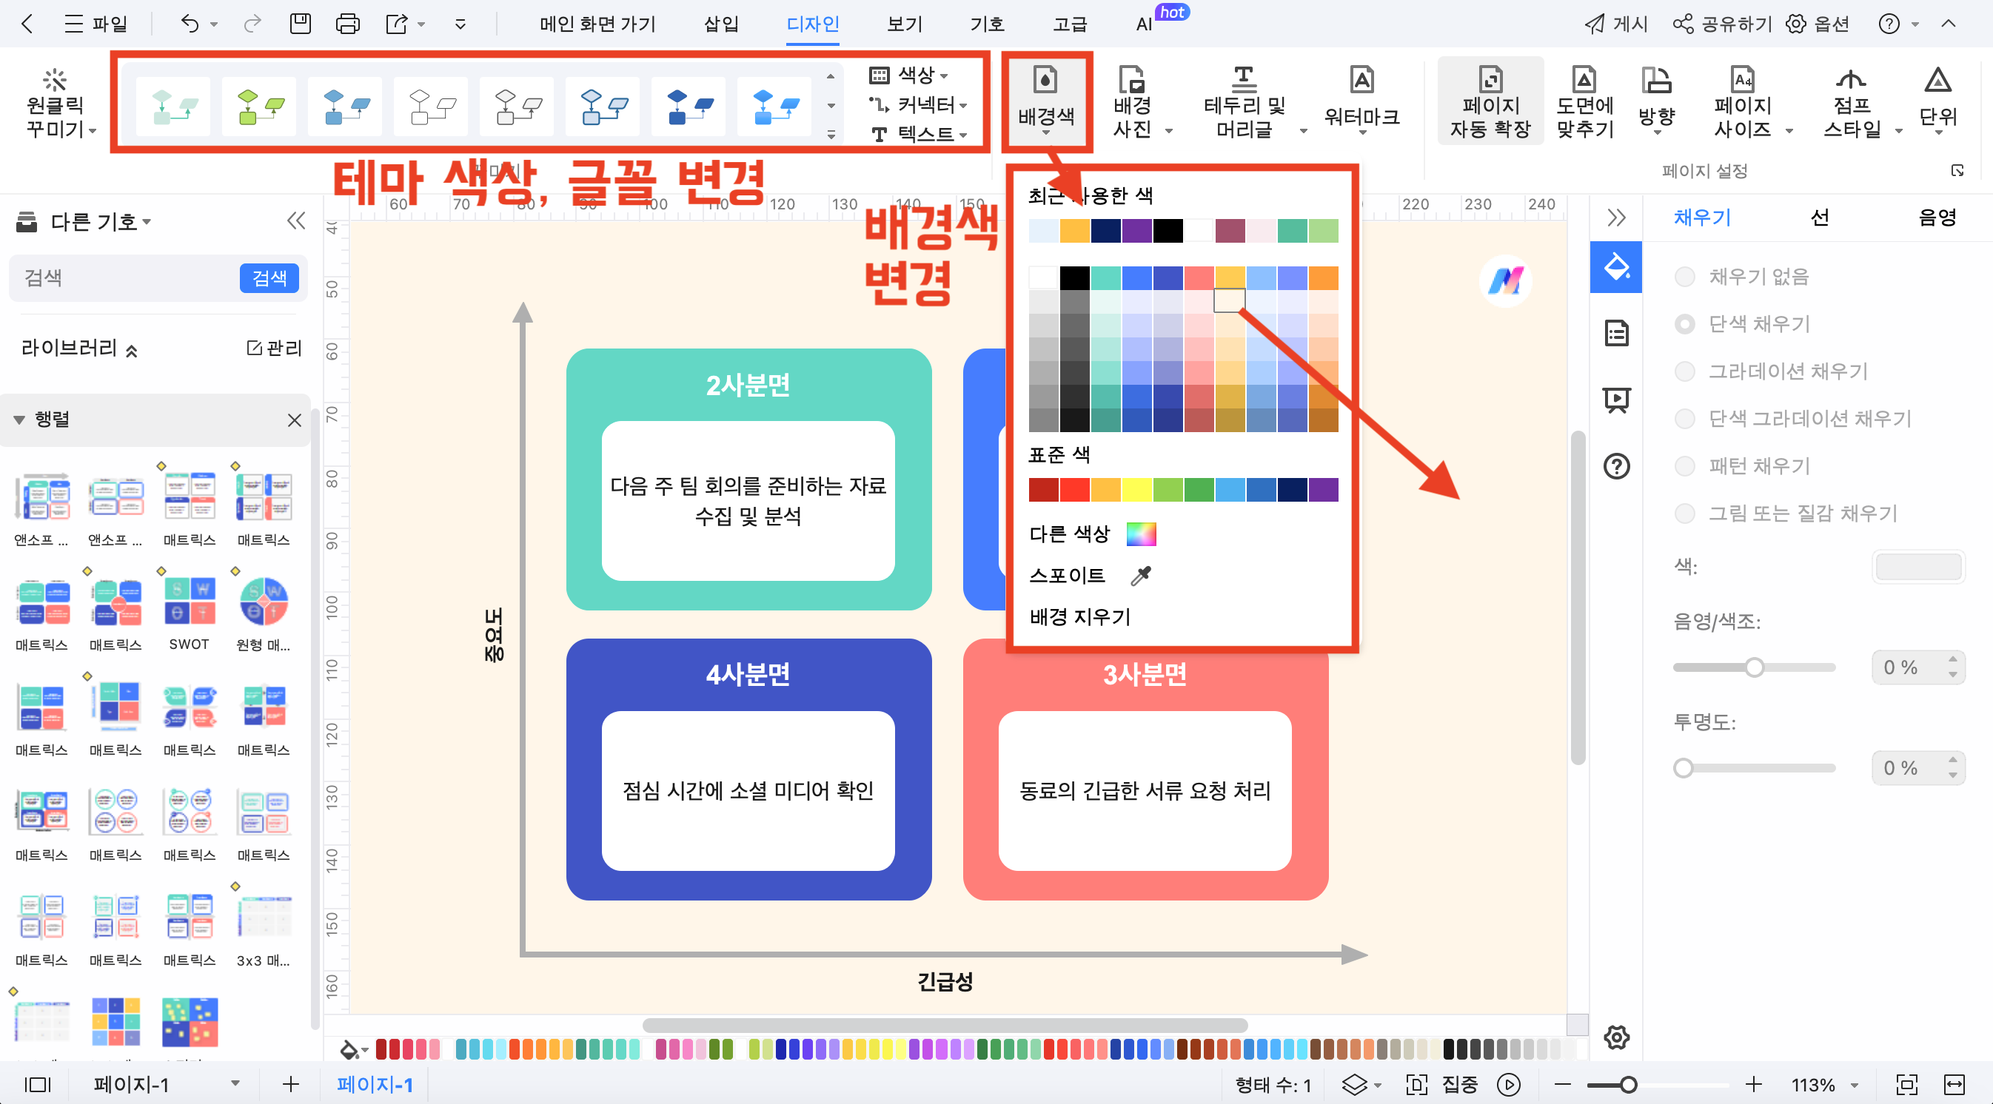Click the 원클릭 꾸미기 one-click beautify icon

point(55,79)
